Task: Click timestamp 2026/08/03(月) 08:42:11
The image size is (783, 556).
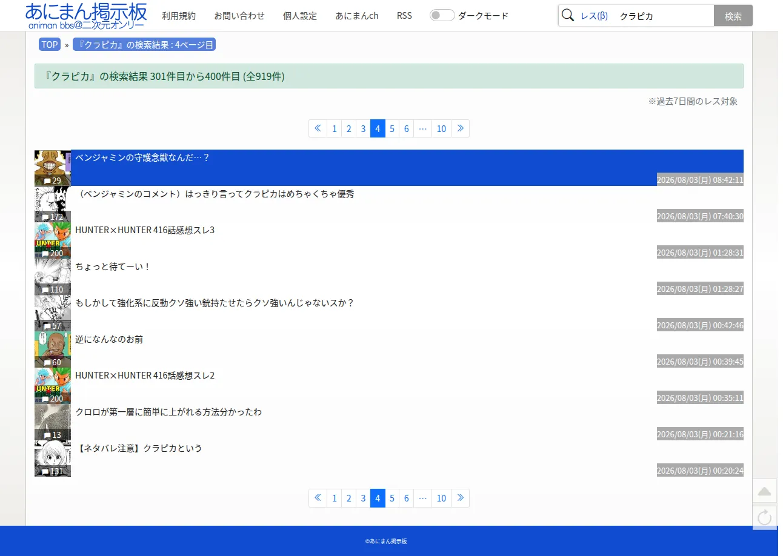Action: (x=700, y=180)
